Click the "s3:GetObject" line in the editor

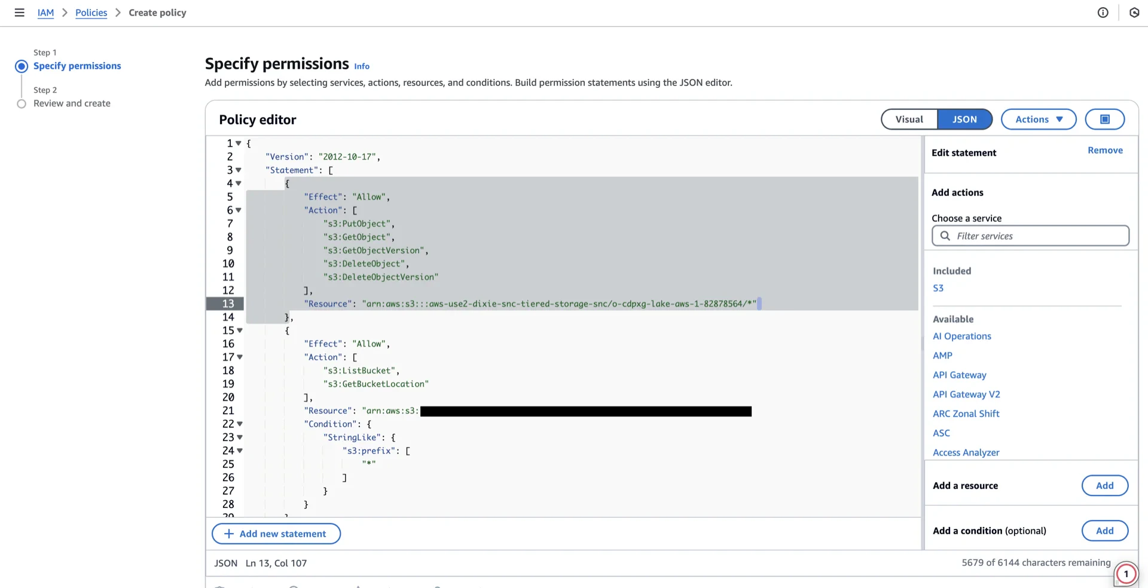pyautogui.click(x=359, y=237)
